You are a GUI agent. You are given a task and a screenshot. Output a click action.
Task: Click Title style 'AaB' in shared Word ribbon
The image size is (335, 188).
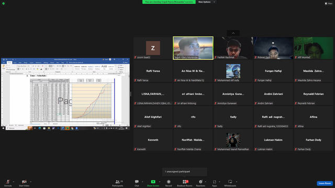click(104, 67)
